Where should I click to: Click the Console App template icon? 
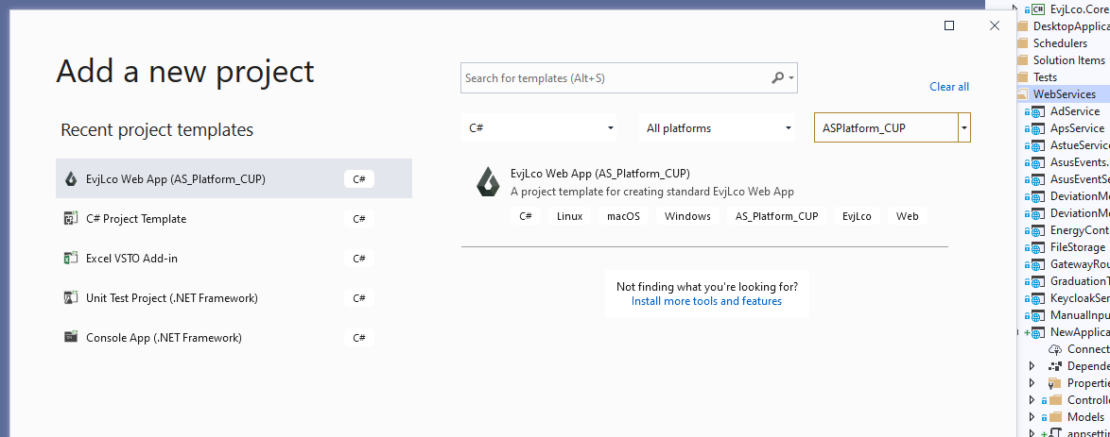[70, 337]
